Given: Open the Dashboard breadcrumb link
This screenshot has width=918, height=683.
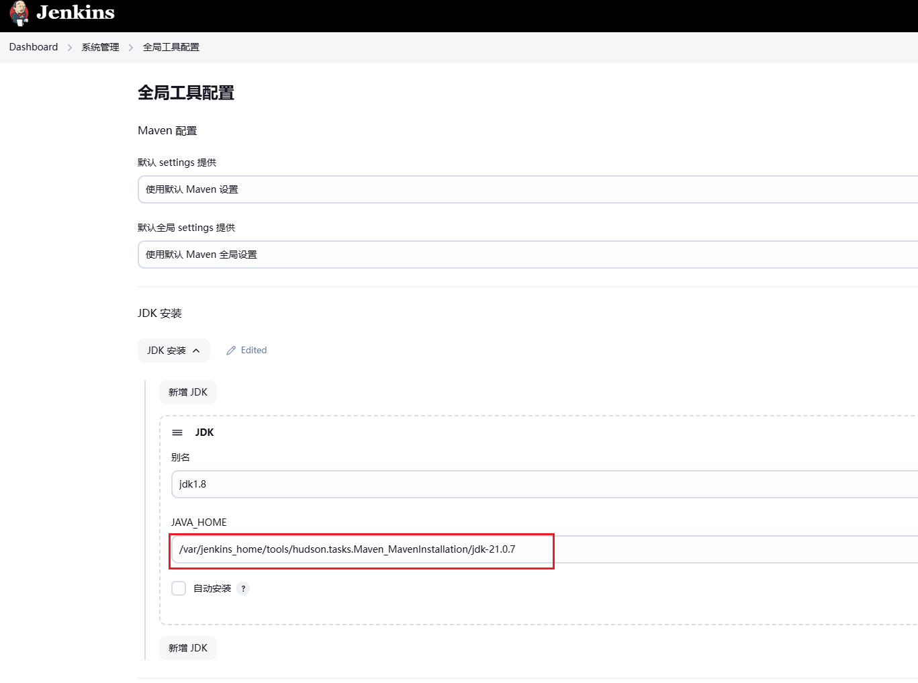Looking at the screenshot, I should (34, 47).
